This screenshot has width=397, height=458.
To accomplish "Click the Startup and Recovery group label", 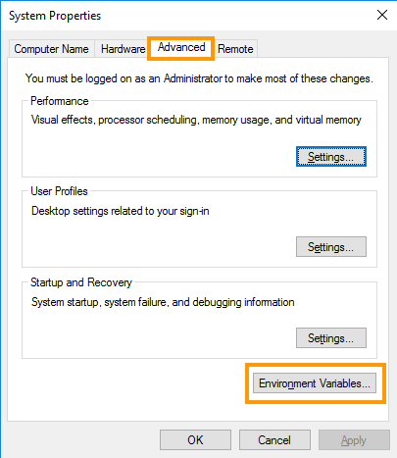I will point(81,282).
